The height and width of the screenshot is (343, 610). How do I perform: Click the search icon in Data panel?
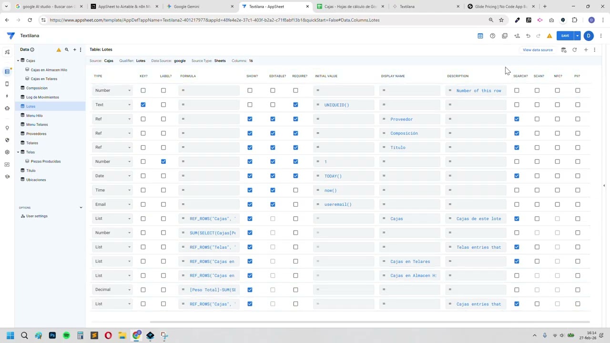(x=67, y=50)
